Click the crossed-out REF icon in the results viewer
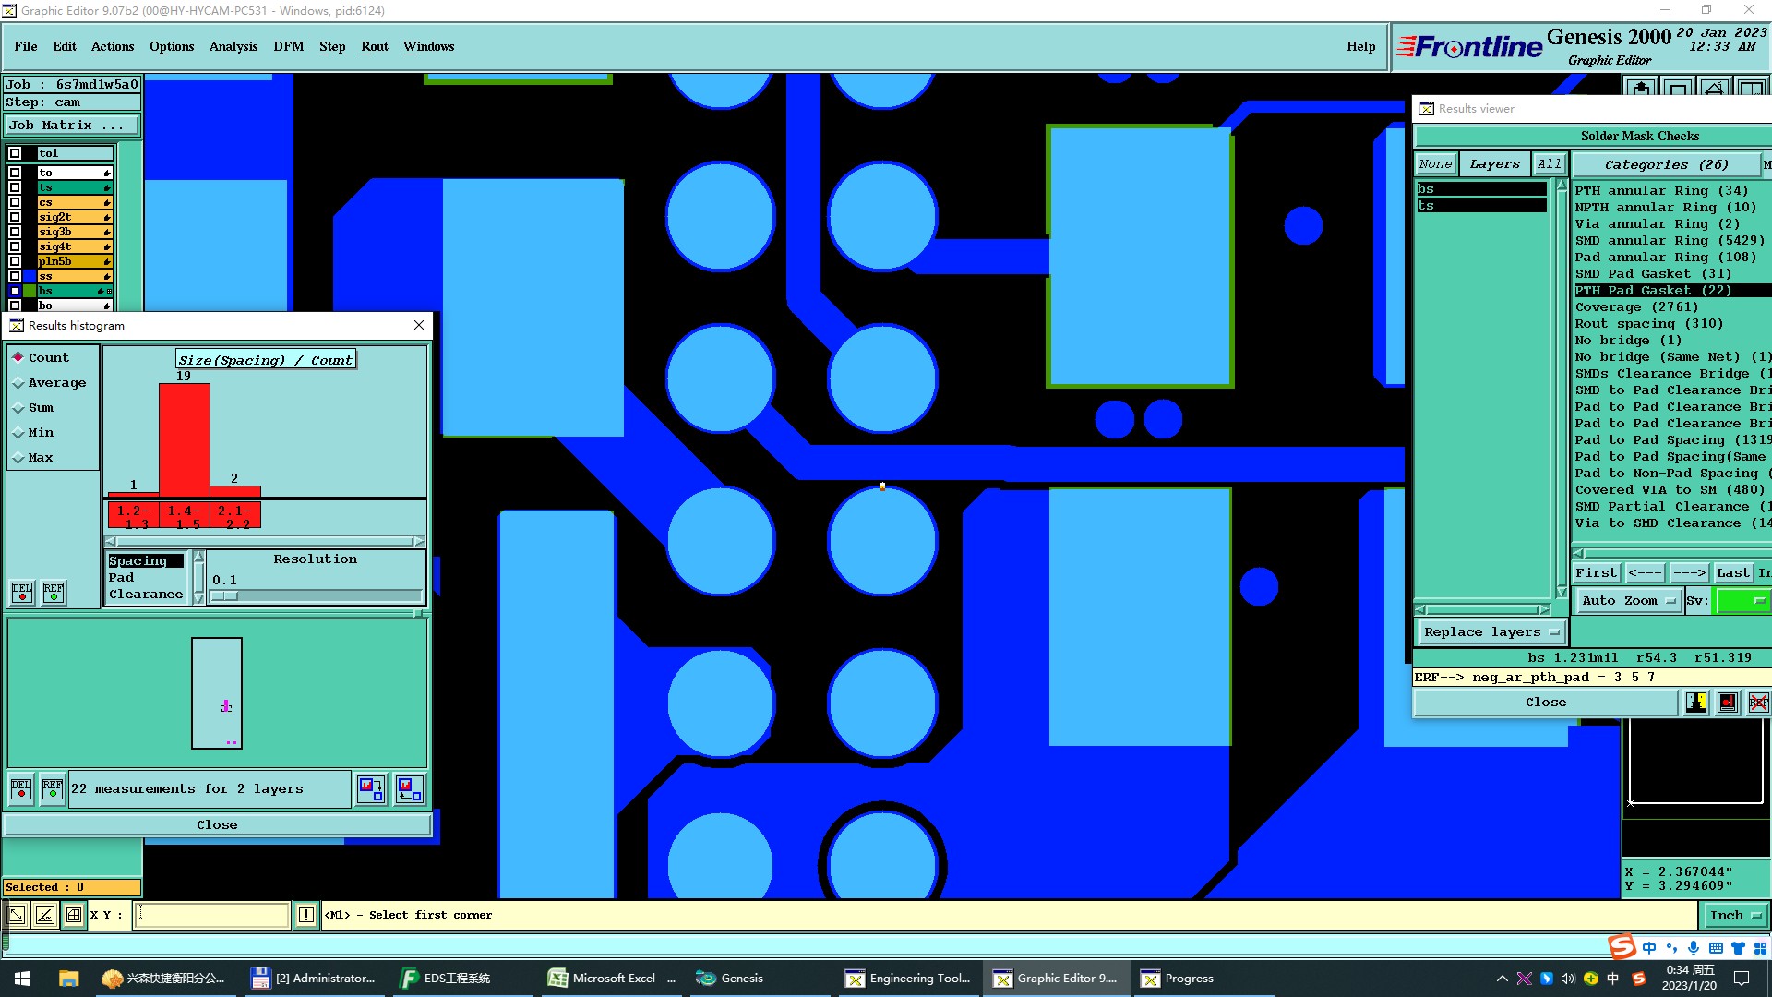 point(1758,703)
